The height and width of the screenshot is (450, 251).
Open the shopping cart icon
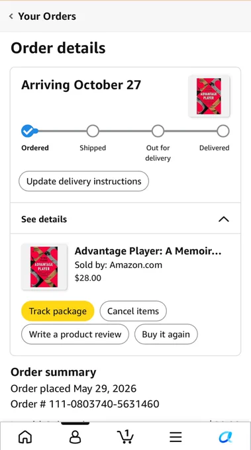126,436
